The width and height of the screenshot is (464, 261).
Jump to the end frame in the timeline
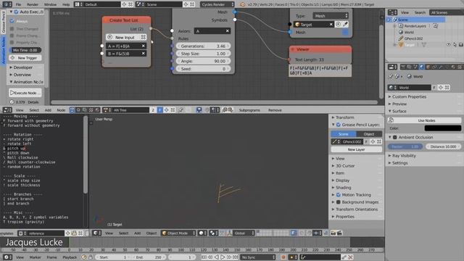[x=235, y=257]
